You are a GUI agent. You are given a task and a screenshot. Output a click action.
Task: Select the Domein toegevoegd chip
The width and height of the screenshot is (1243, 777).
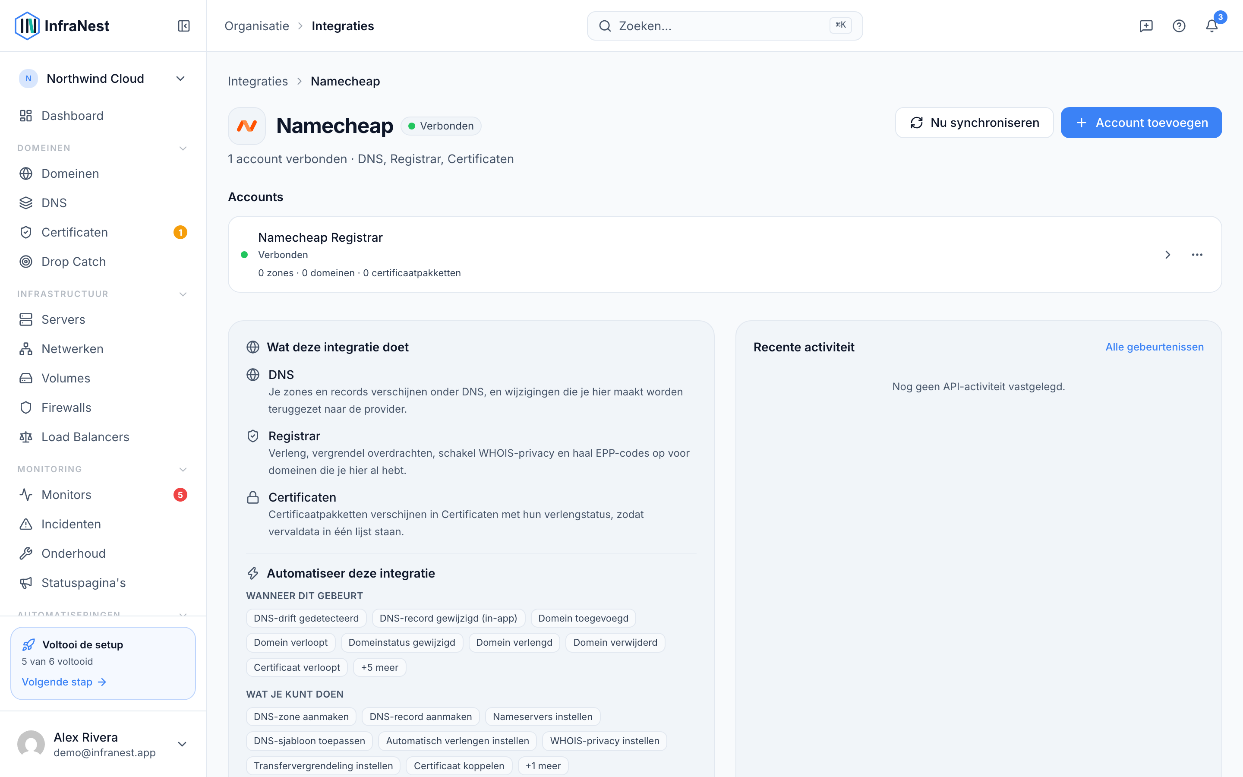pyautogui.click(x=583, y=618)
